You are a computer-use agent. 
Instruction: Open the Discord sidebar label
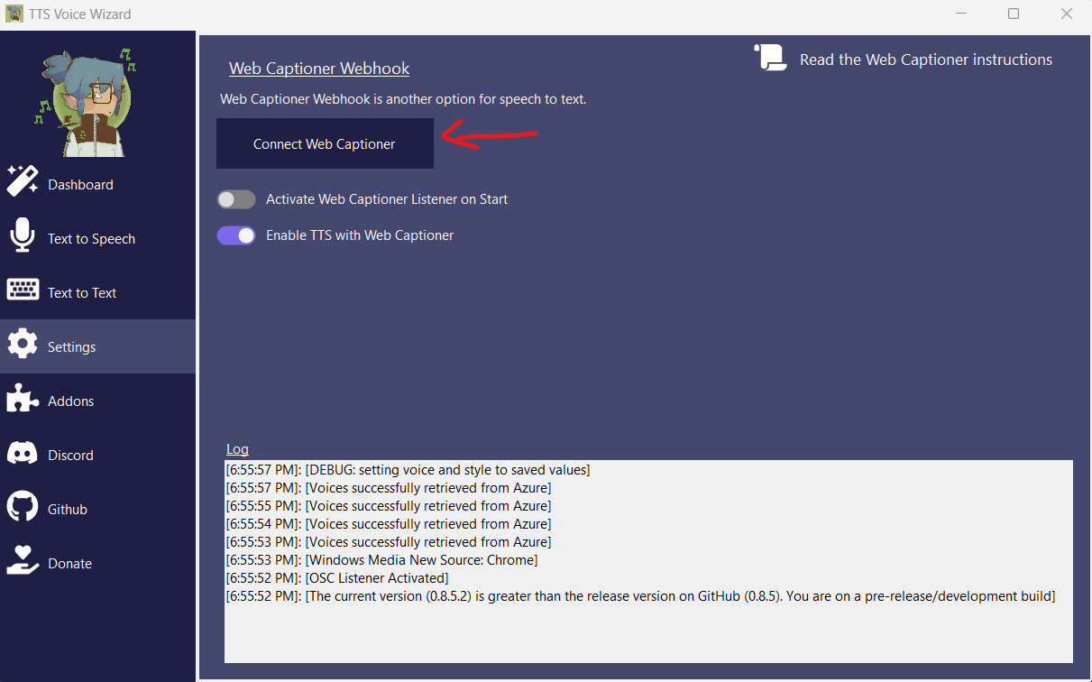point(70,455)
